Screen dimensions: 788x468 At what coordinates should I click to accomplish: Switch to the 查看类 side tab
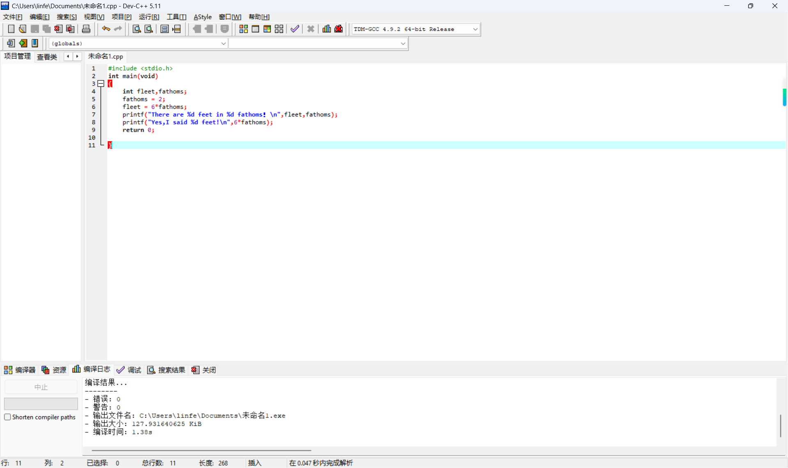click(x=47, y=57)
